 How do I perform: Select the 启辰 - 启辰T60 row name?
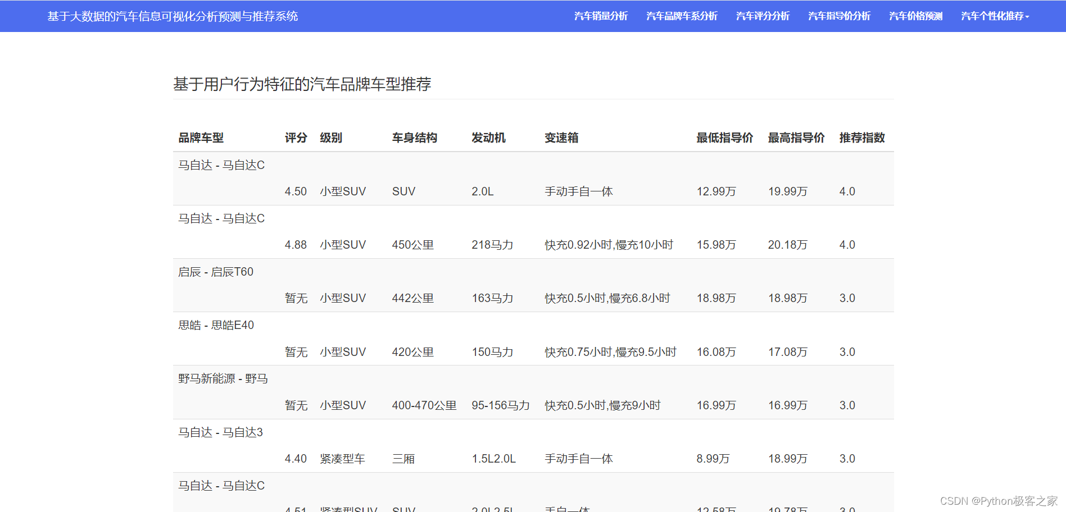click(216, 272)
